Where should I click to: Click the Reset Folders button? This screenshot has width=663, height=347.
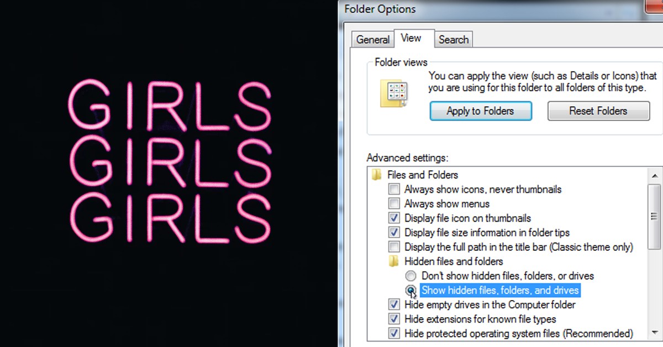(x=598, y=111)
